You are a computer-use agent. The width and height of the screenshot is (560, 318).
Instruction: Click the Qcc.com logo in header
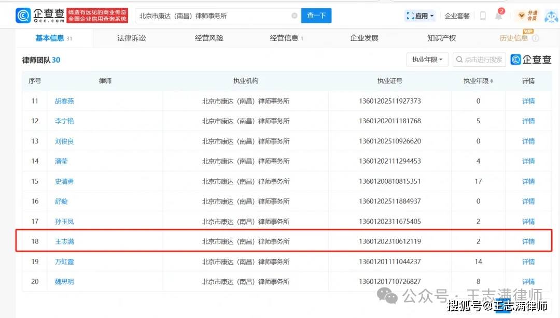(40, 16)
